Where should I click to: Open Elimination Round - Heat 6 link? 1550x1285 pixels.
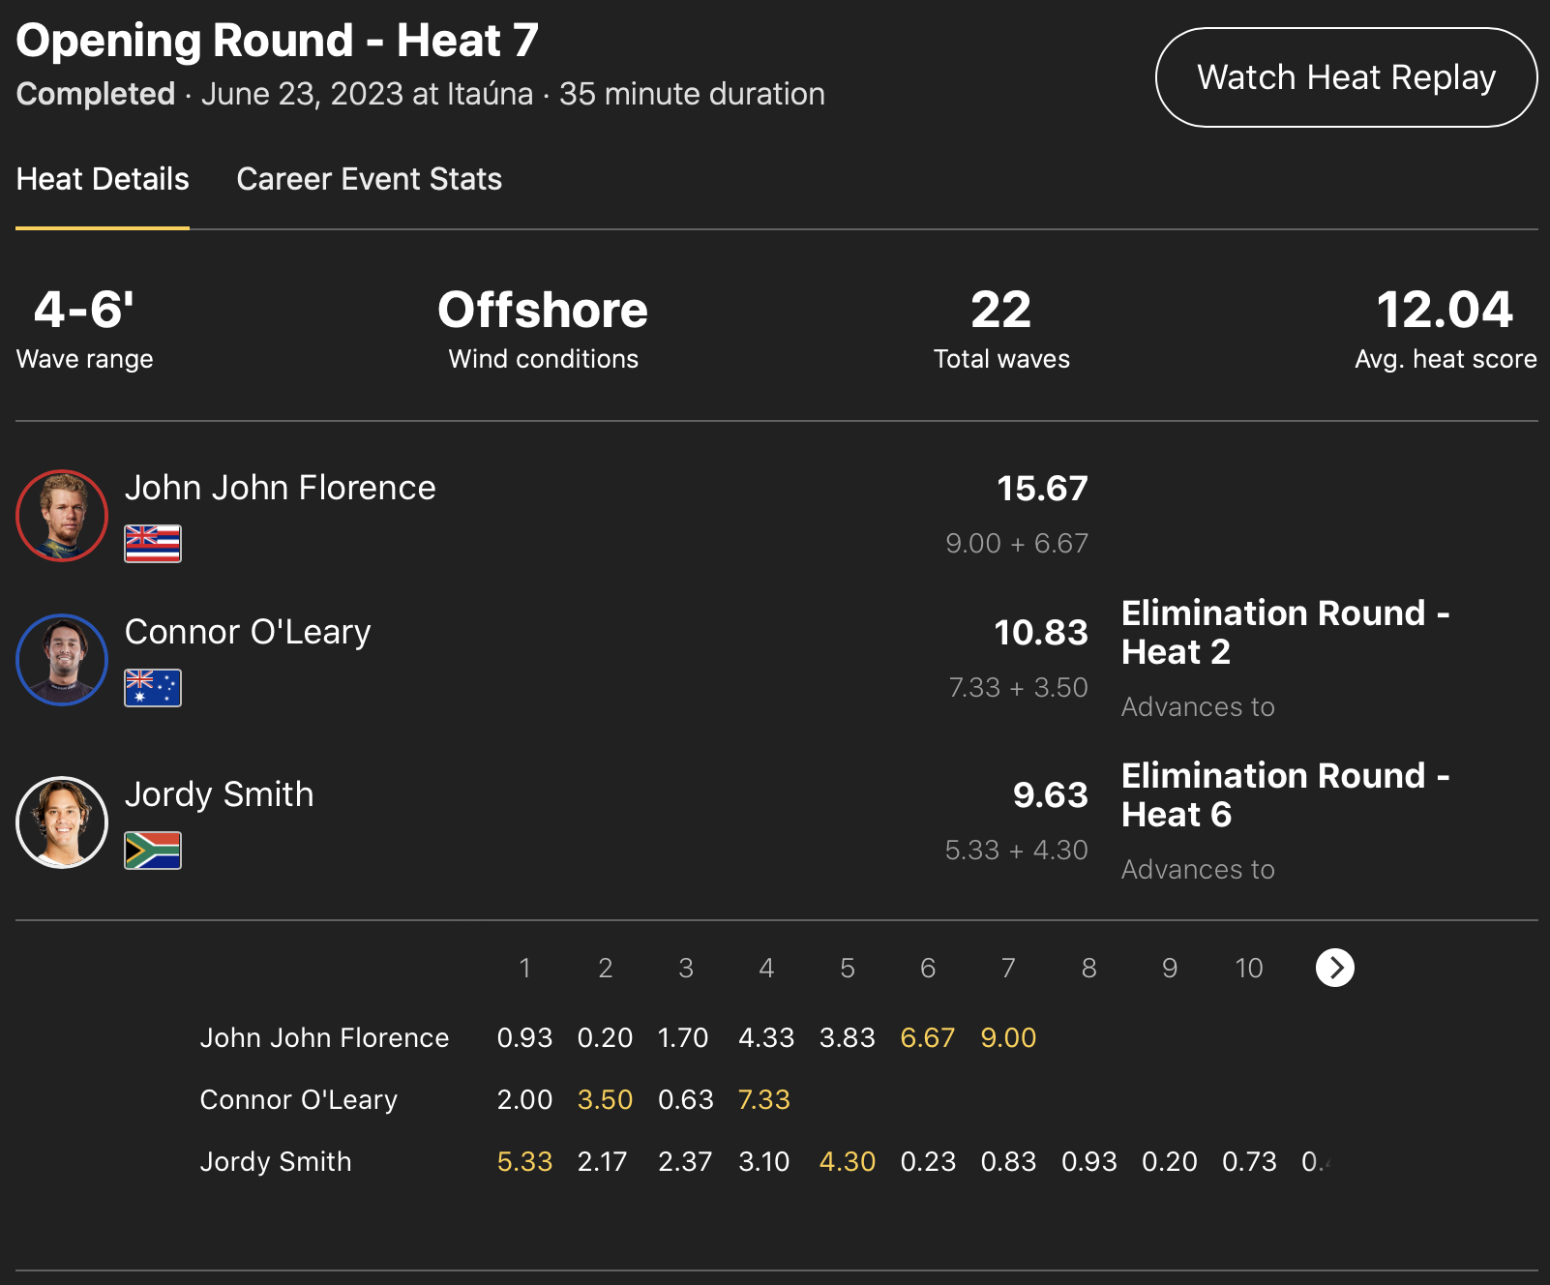tap(1284, 794)
